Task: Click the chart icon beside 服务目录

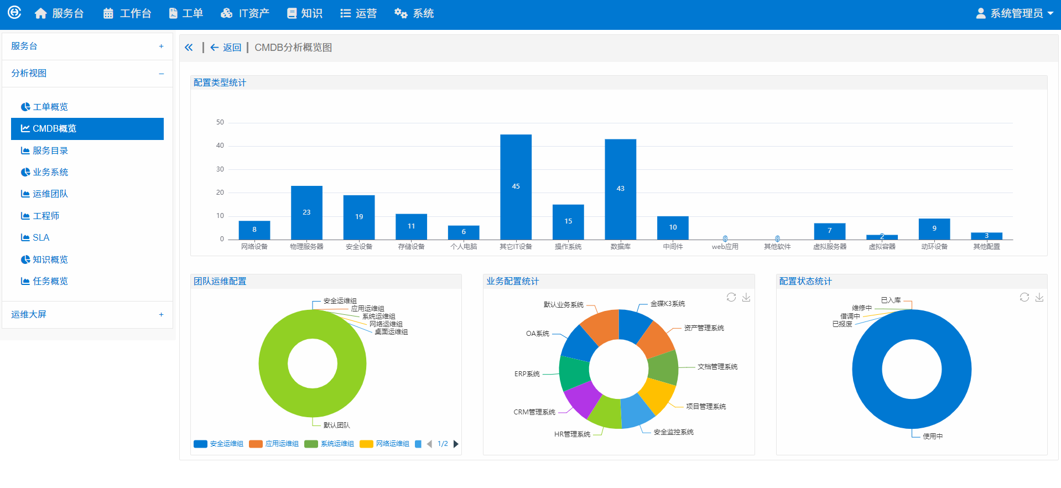Action: coord(25,150)
